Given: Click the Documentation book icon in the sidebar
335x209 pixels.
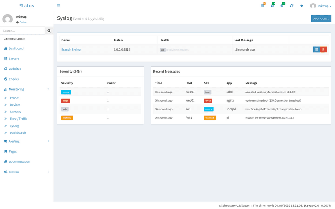Looking at the screenshot, I should [6, 162].
